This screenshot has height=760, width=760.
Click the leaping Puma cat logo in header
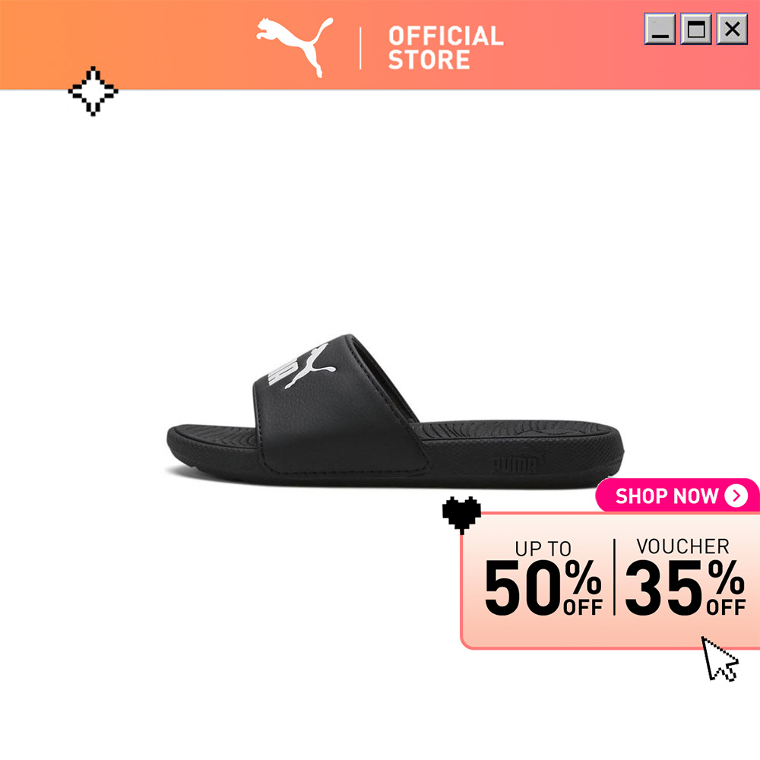[295, 47]
